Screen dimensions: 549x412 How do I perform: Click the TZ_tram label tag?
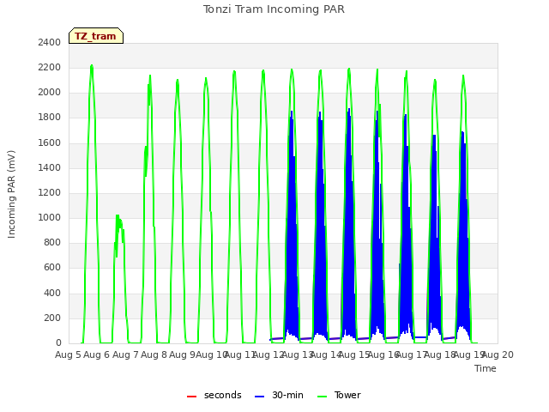point(96,36)
